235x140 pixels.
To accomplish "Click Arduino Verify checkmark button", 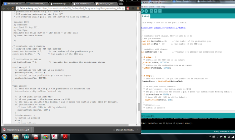I will click(x=142, y=11).
